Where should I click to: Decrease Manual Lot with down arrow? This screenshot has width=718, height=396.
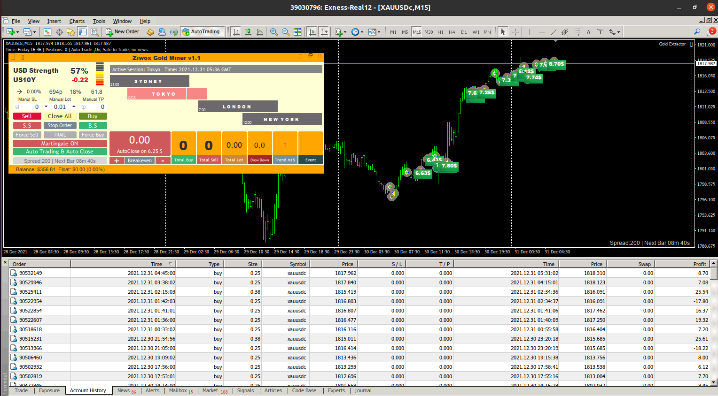point(46,107)
